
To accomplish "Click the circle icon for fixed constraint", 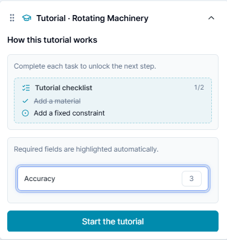I will (x=25, y=113).
